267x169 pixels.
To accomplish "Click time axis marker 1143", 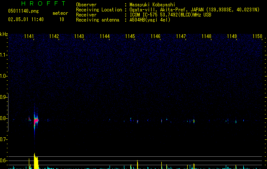I will coord(79,36).
